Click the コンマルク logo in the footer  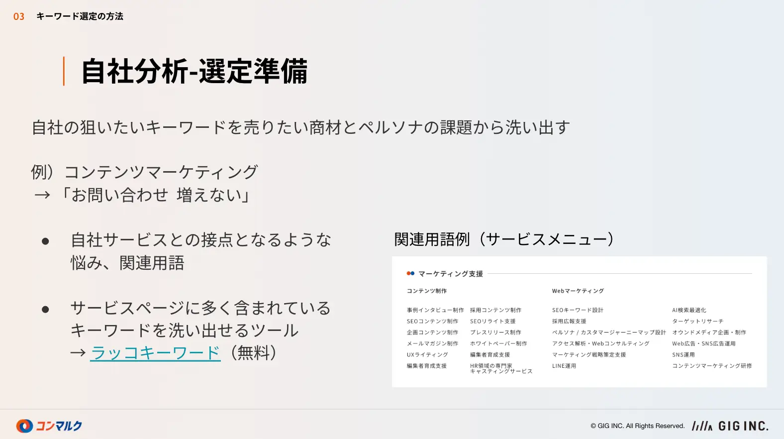point(49,426)
